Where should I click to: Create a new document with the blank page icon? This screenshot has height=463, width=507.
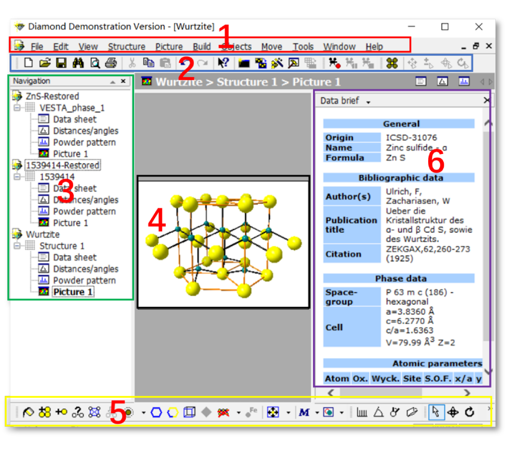29,63
